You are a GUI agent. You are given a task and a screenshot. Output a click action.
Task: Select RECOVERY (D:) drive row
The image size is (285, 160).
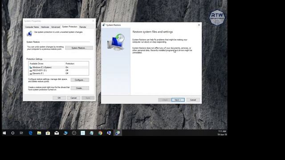58,70
